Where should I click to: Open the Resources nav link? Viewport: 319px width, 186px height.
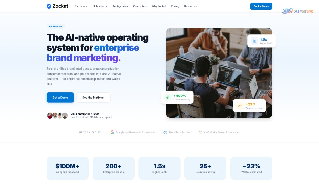pyautogui.click(x=191, y=6)
